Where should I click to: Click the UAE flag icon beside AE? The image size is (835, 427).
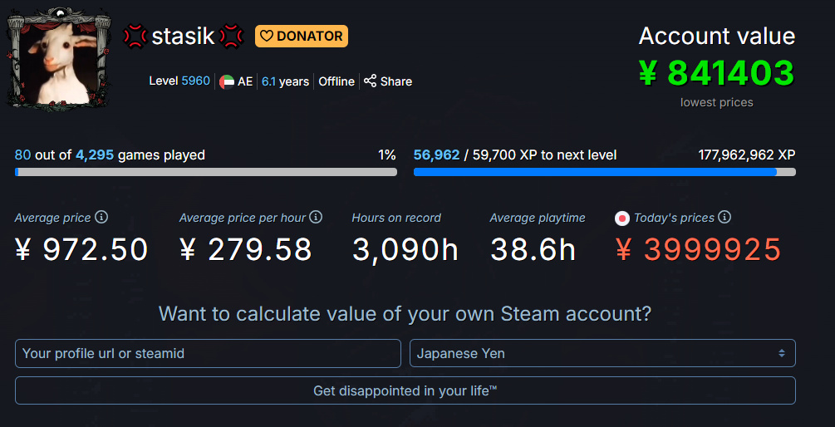pos(227,81)
